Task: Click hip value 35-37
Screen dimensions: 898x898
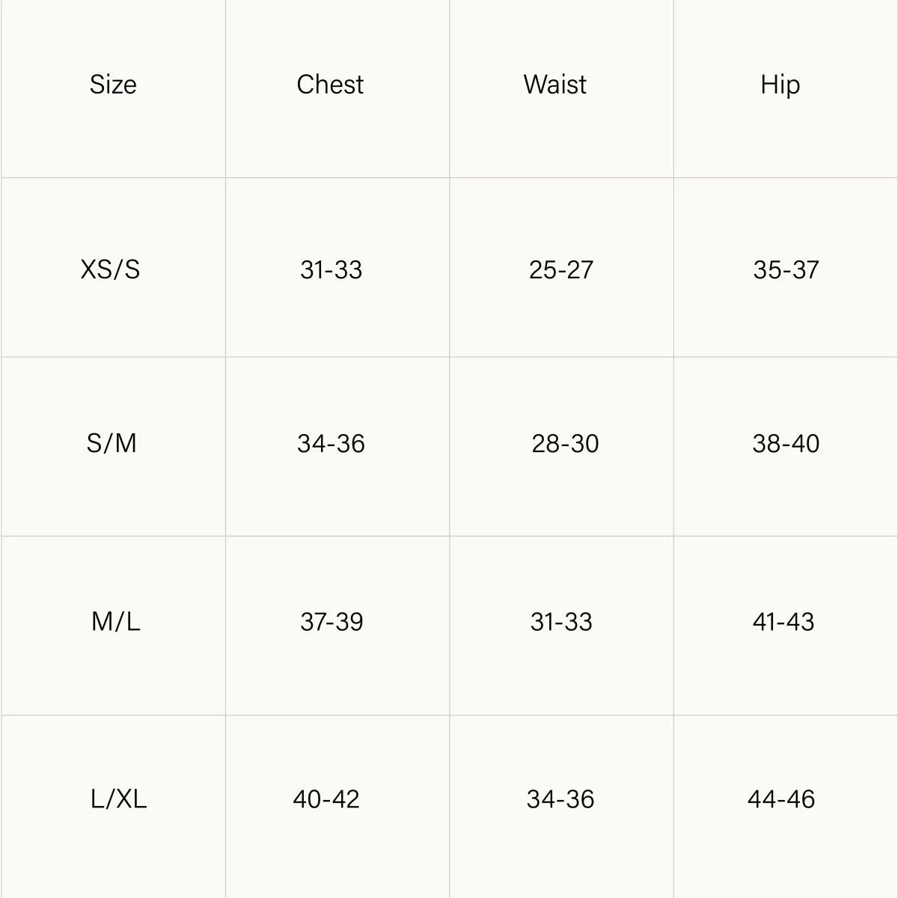Action: coord(786,269)
